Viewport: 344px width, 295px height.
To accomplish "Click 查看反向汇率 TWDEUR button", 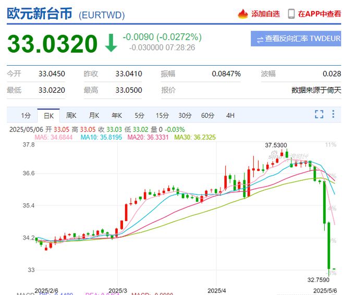I will 296,39.
